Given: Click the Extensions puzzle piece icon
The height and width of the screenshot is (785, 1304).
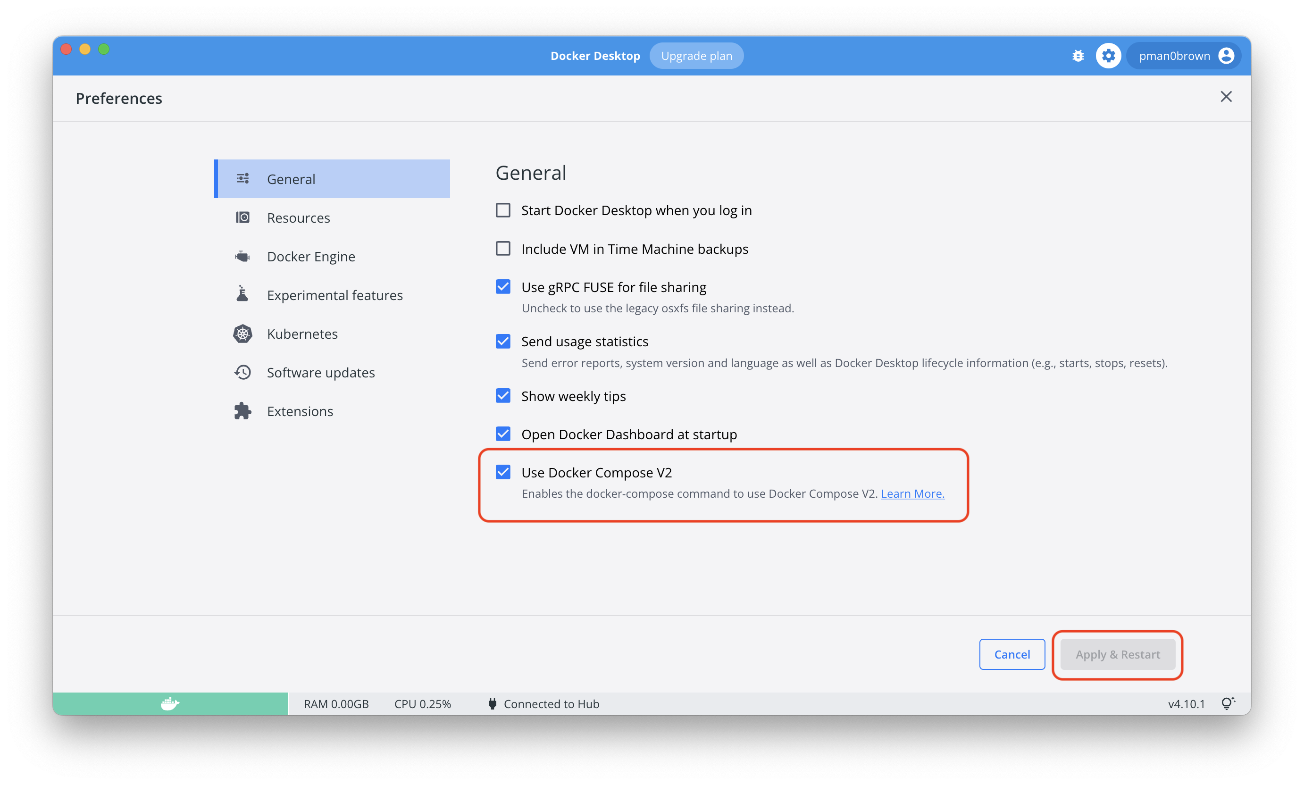Looking at the screenshot, I should point(242,411).
